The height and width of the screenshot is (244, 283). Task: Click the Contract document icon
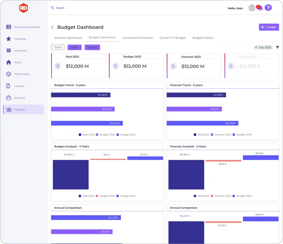[x=8, y=86]
